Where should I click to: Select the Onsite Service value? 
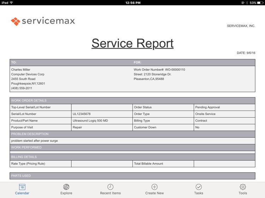coord(205,114)
